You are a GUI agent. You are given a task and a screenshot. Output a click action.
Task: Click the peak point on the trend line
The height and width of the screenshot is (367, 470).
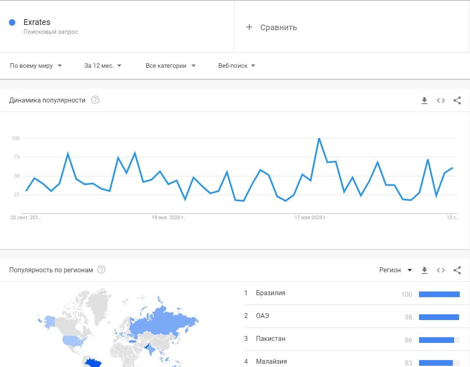tap(319, 138)
